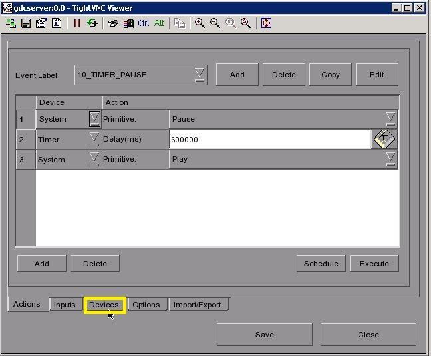Click the Zoom out magnifier icon
431x356 pixels.
tap(215, 23)
